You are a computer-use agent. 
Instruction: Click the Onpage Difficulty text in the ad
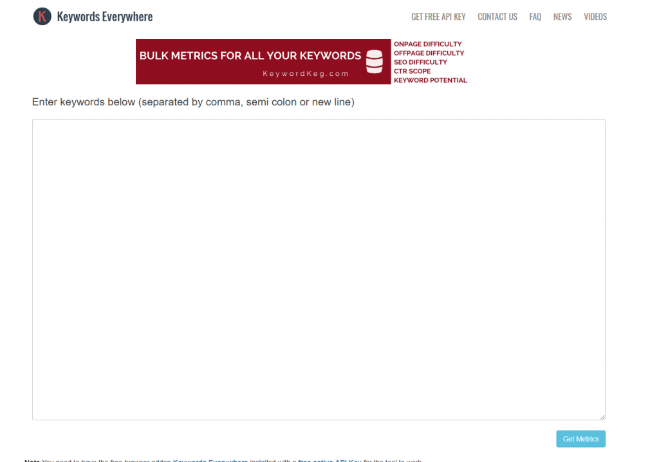point(427,44)
